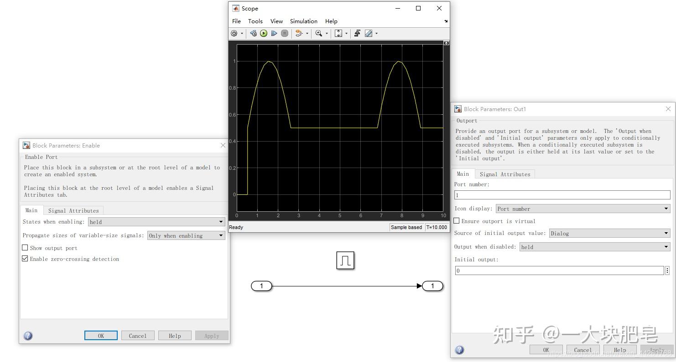Expand the measurements dropdown arrow

[x=376, y=33]
